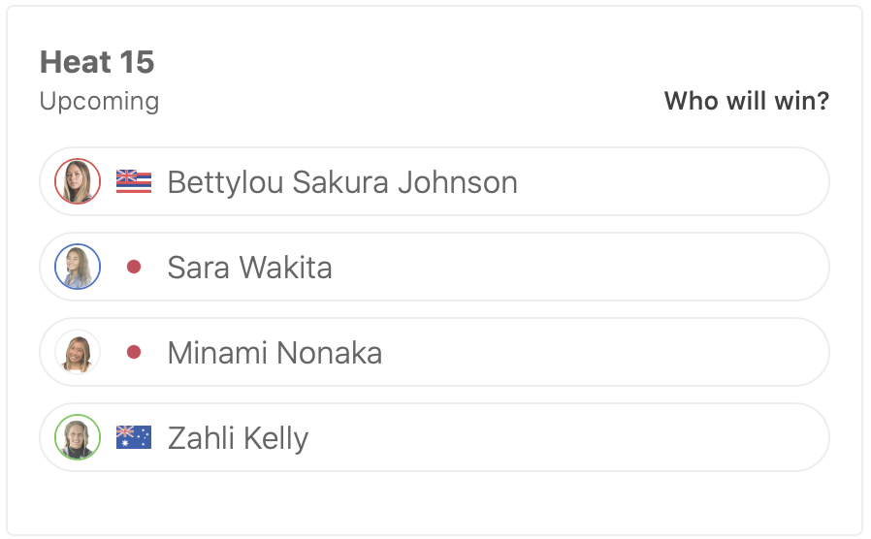The width and height of the screenshot is (871, 539).
Task: Click the Zahli Kelly name label
Action: 238,438
